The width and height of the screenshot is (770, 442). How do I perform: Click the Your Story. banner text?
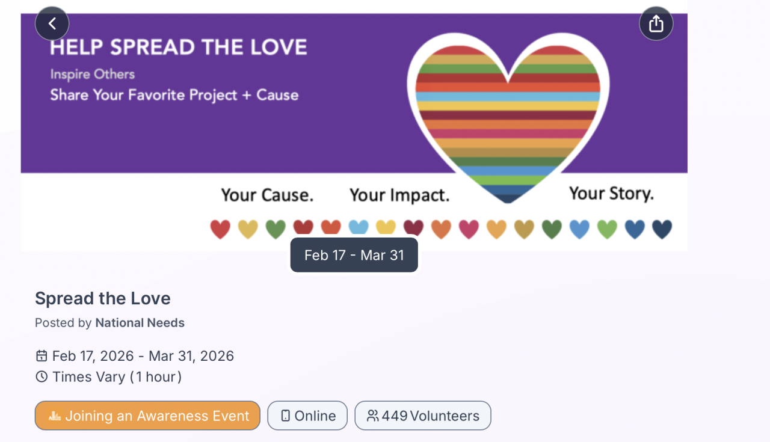[x=611, y=194]
